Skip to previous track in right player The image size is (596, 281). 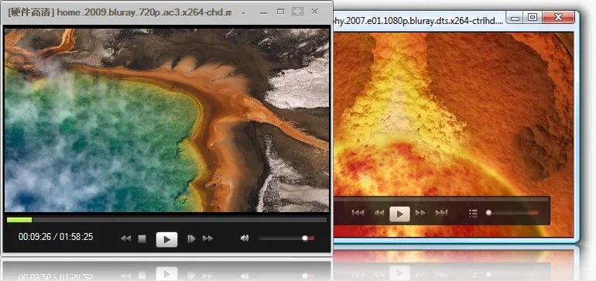pyautogui.click(x=358, y=213)
